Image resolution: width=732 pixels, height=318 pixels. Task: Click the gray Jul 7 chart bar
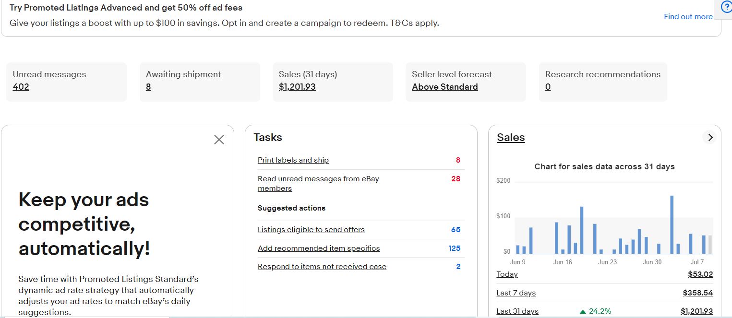pos(710,245)
